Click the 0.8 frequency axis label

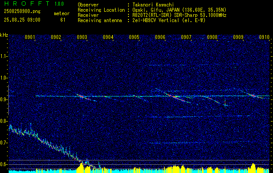pyautogui.click(x=3, y=121)
